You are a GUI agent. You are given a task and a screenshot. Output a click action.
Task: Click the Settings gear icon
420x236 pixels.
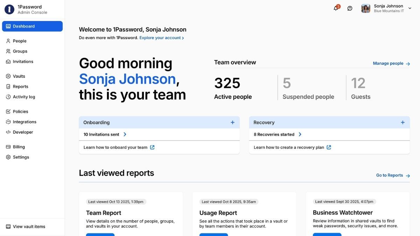point(8,157)
